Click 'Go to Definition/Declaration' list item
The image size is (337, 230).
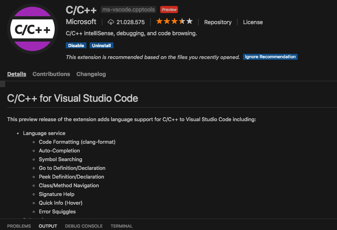72,168
